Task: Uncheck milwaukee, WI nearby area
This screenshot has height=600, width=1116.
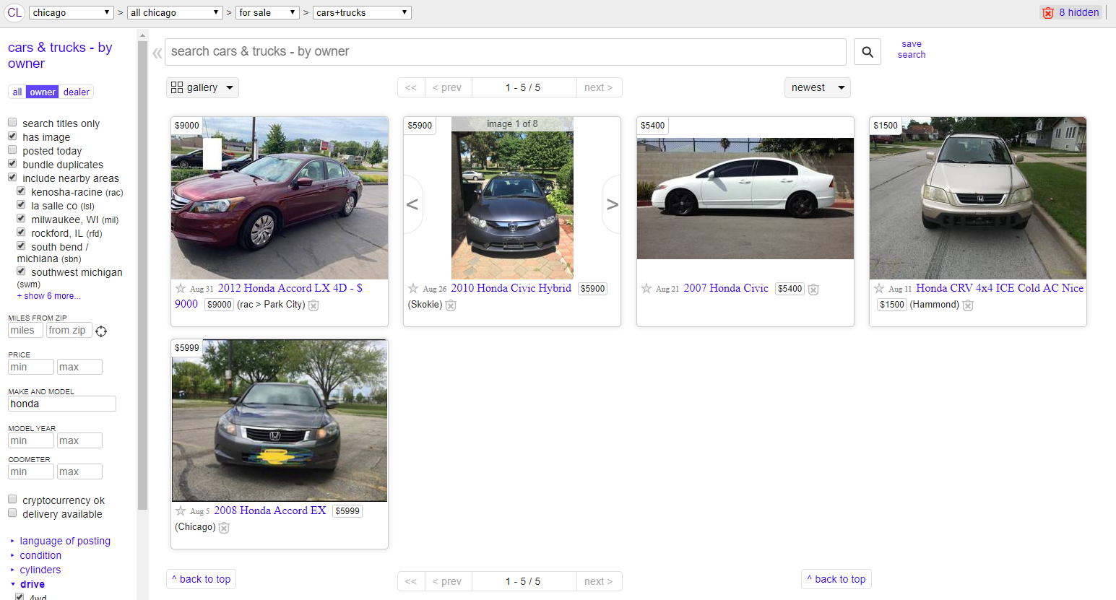Action: [x=21, y=219]
